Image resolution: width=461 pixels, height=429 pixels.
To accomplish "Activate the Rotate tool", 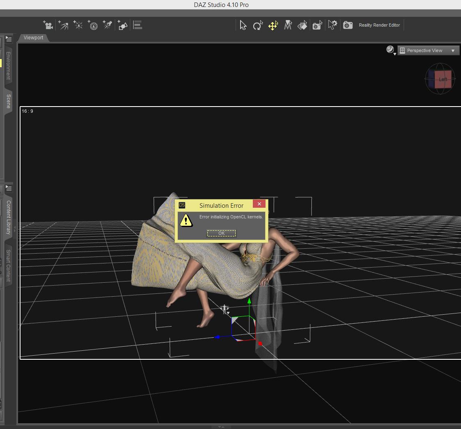I will (x=258, y=25).
